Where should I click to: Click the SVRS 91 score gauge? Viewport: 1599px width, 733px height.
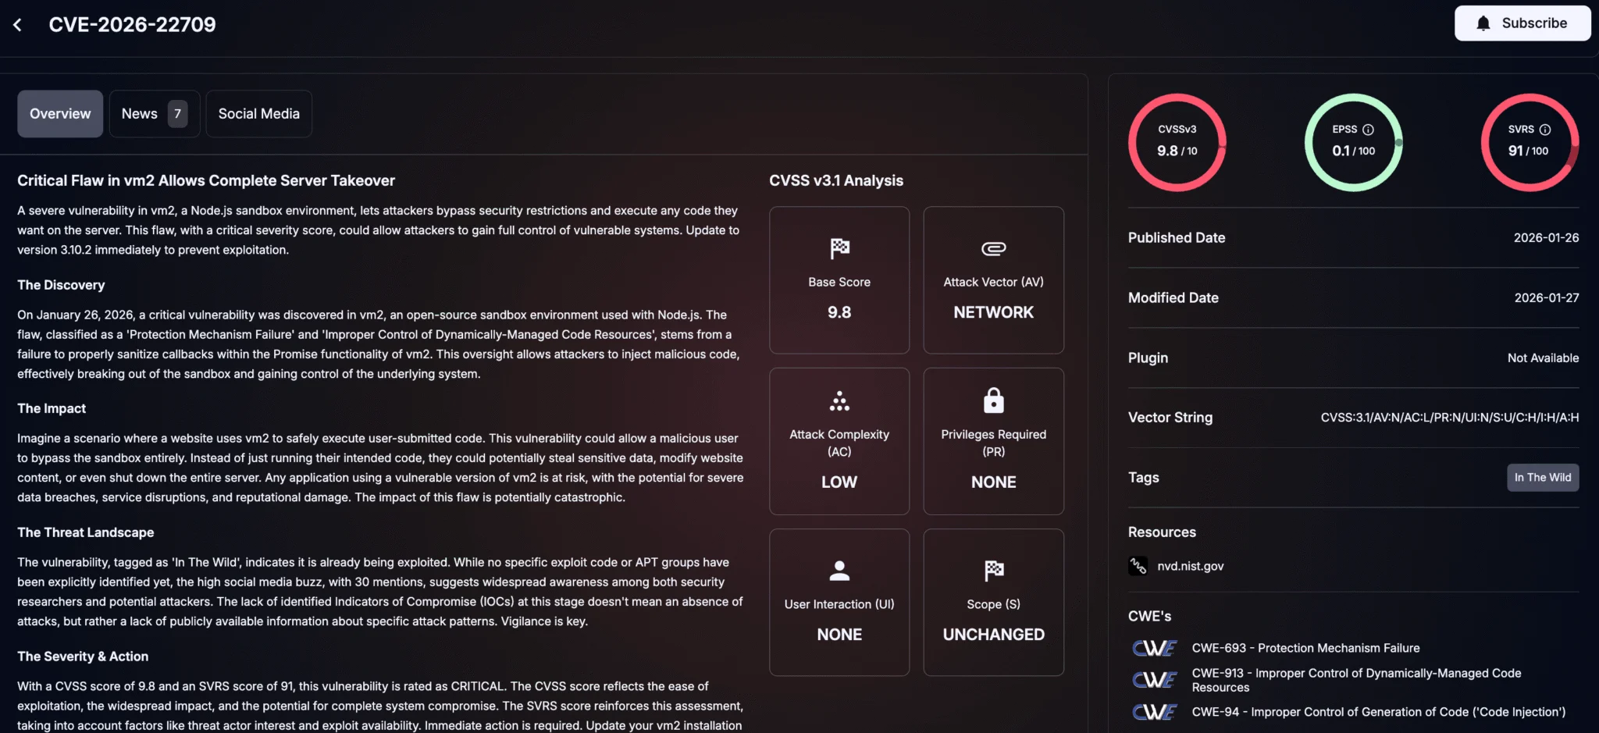coord(1530,142)
